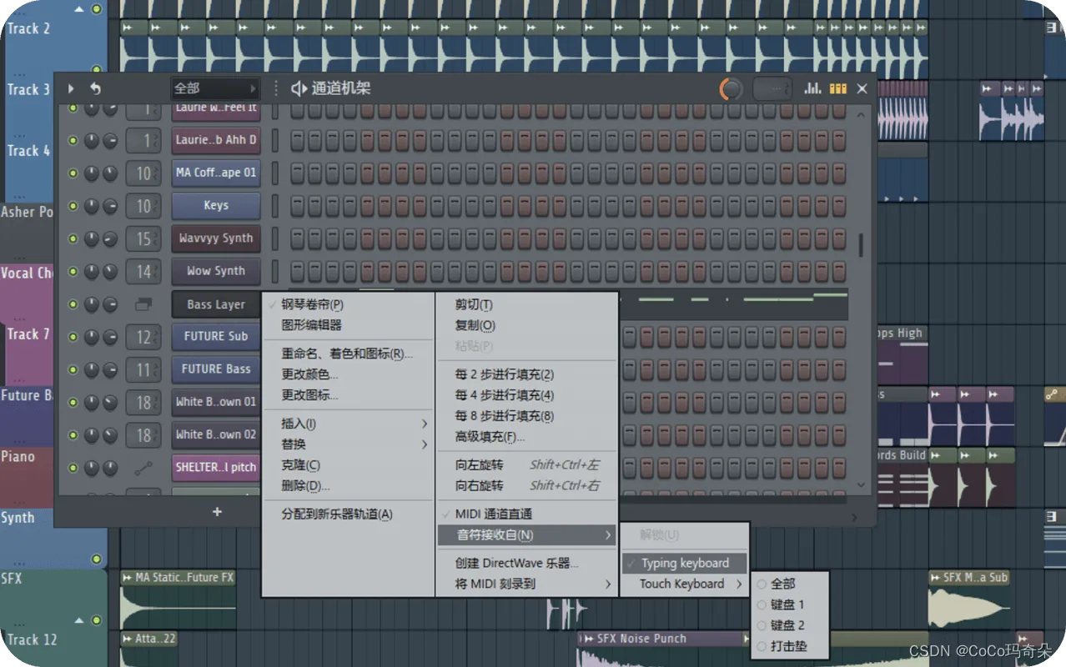Click the speaker icon beside 通道机架
The image size is (1066, 667).
(x=299, y=88)
